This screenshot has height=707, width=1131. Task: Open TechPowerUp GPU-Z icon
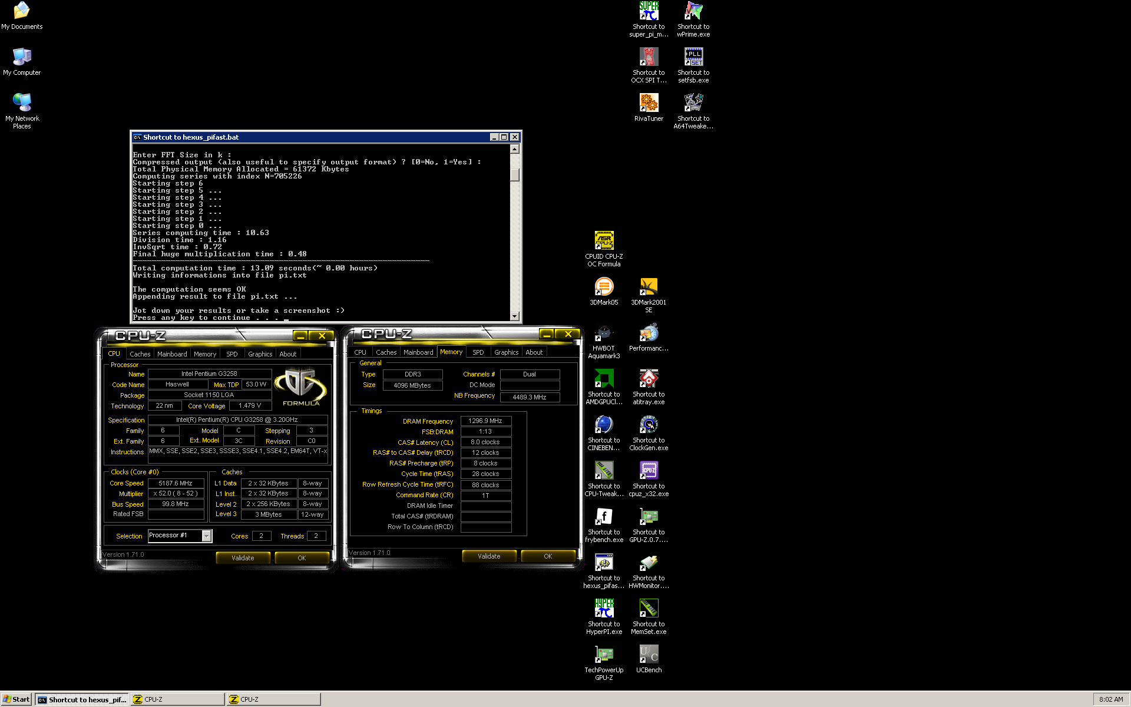coord(604,663)
